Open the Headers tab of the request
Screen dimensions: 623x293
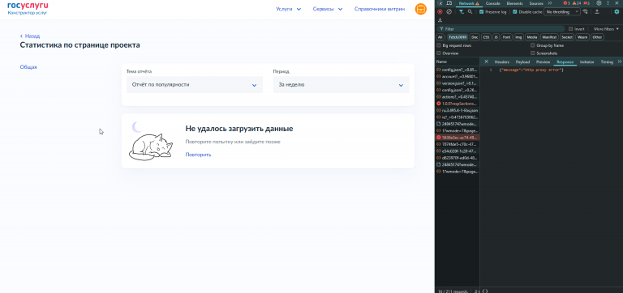pos(502,62)
